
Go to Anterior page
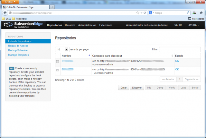coord(168,79)
